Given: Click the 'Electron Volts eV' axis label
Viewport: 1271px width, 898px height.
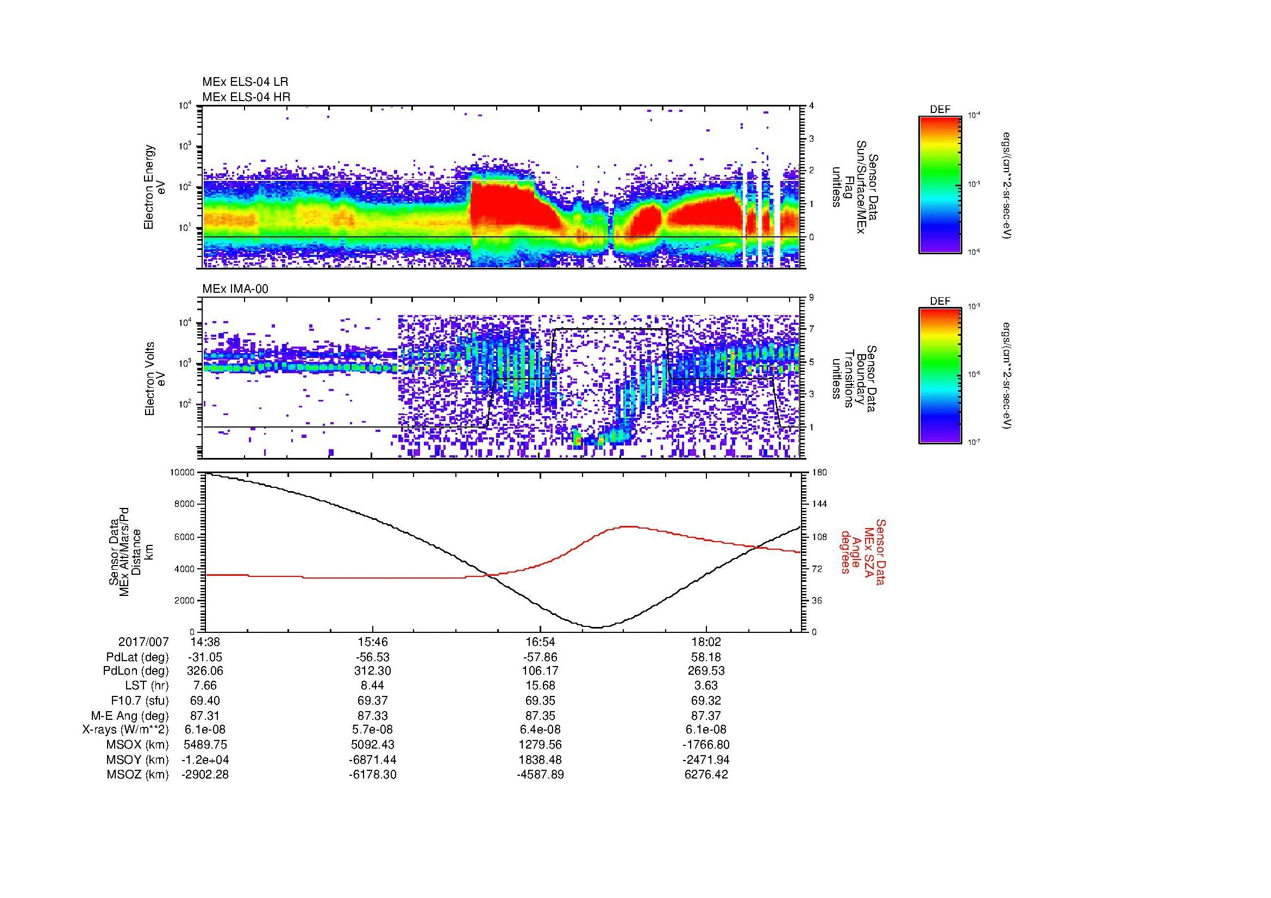Looking at the screenshot, I should coord(155,379).
